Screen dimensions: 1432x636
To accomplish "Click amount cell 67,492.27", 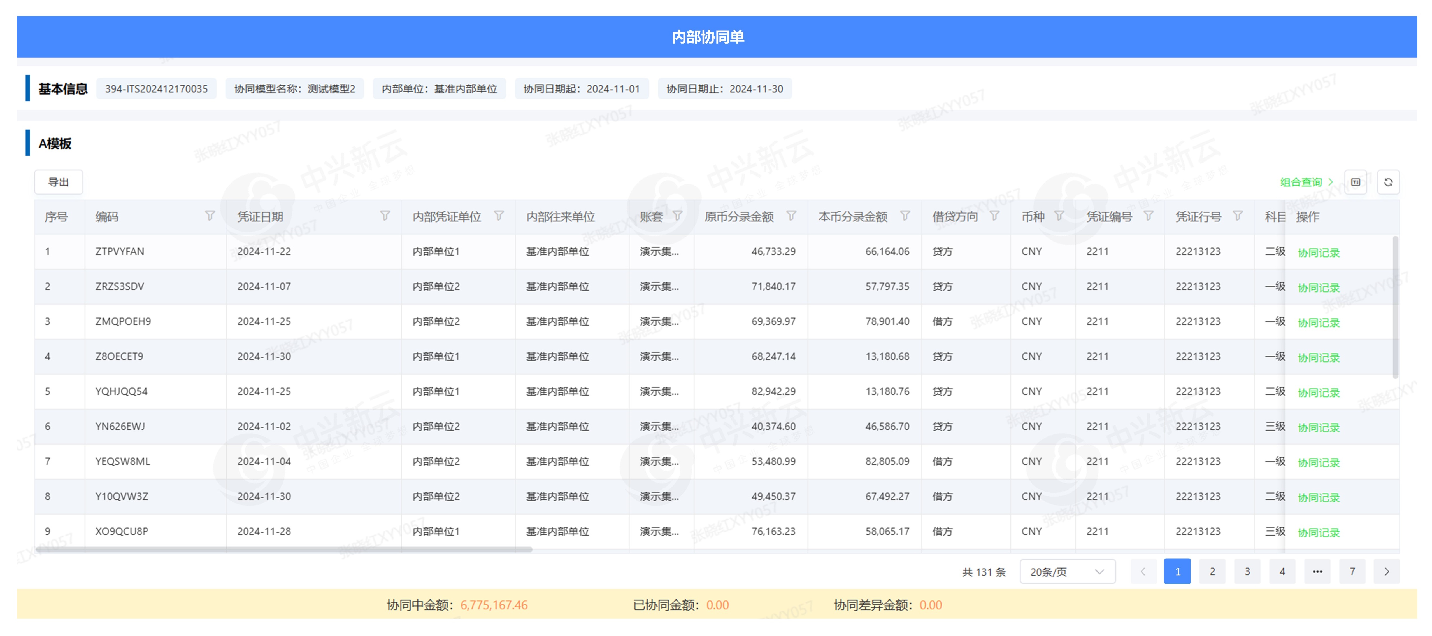I will point(887,497).
